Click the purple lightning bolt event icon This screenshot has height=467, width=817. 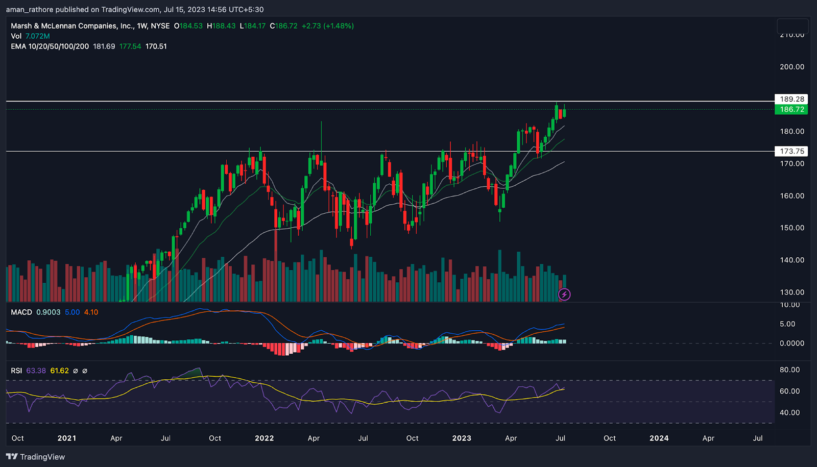tap(564, 294)
